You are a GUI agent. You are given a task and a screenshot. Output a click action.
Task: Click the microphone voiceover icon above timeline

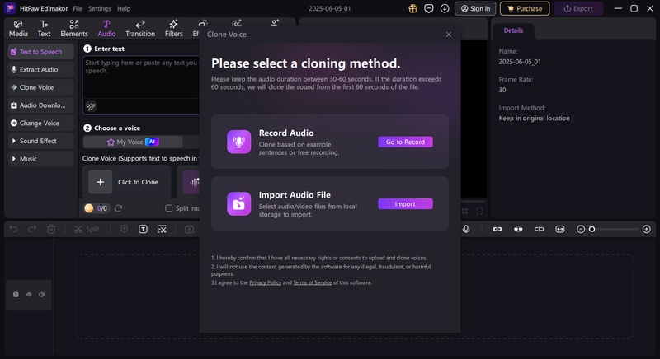pos(466,229)
